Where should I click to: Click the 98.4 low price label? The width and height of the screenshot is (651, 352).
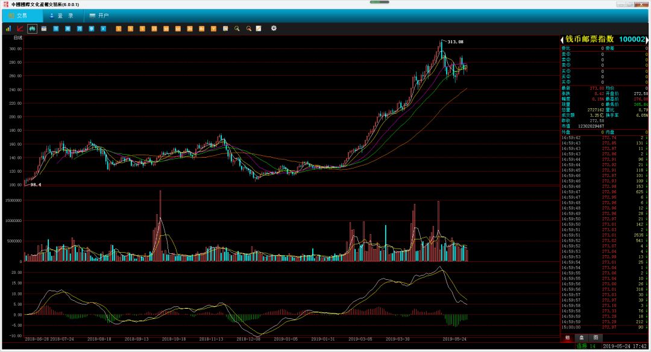(36, 185)
